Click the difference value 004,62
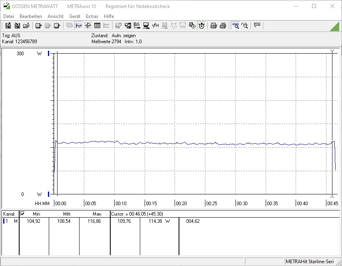The image size is (342, 266). coord(193,221)
